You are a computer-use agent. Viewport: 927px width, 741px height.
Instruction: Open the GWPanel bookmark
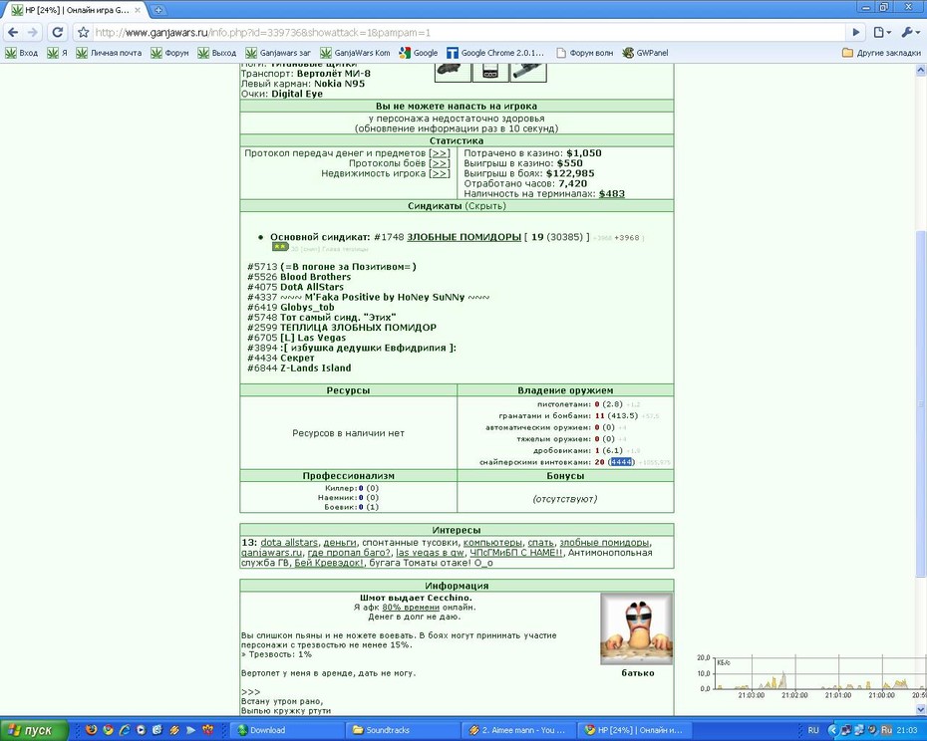tap(645, 53)
